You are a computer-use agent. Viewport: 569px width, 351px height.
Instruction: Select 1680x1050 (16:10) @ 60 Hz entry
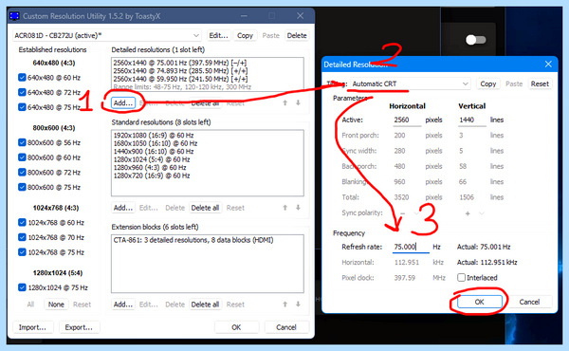(x=156, y=143)
